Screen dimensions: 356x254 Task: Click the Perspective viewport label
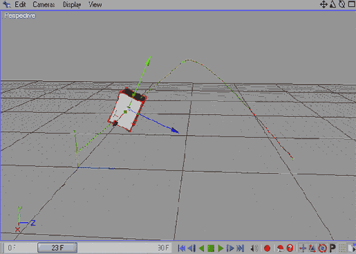click(20, 15)
